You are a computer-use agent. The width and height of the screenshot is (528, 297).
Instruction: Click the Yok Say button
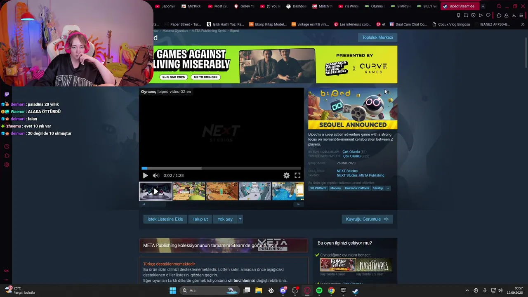point(225,219)
